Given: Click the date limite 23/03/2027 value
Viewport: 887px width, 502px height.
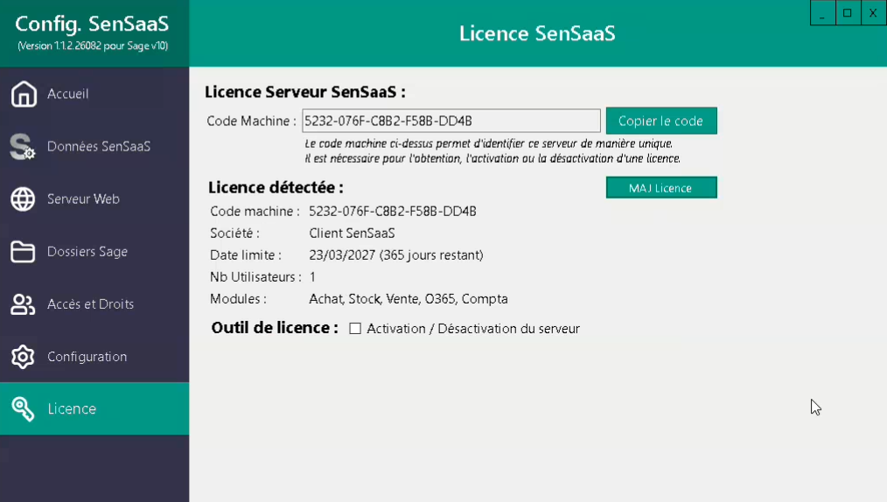Looking at the screenshot, I should 396,255.
